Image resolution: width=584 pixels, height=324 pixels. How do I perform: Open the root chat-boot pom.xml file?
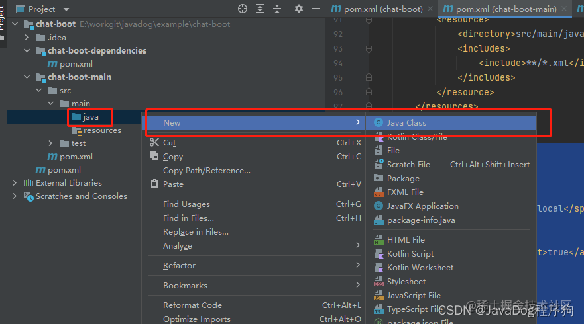[x=58, y=170]
